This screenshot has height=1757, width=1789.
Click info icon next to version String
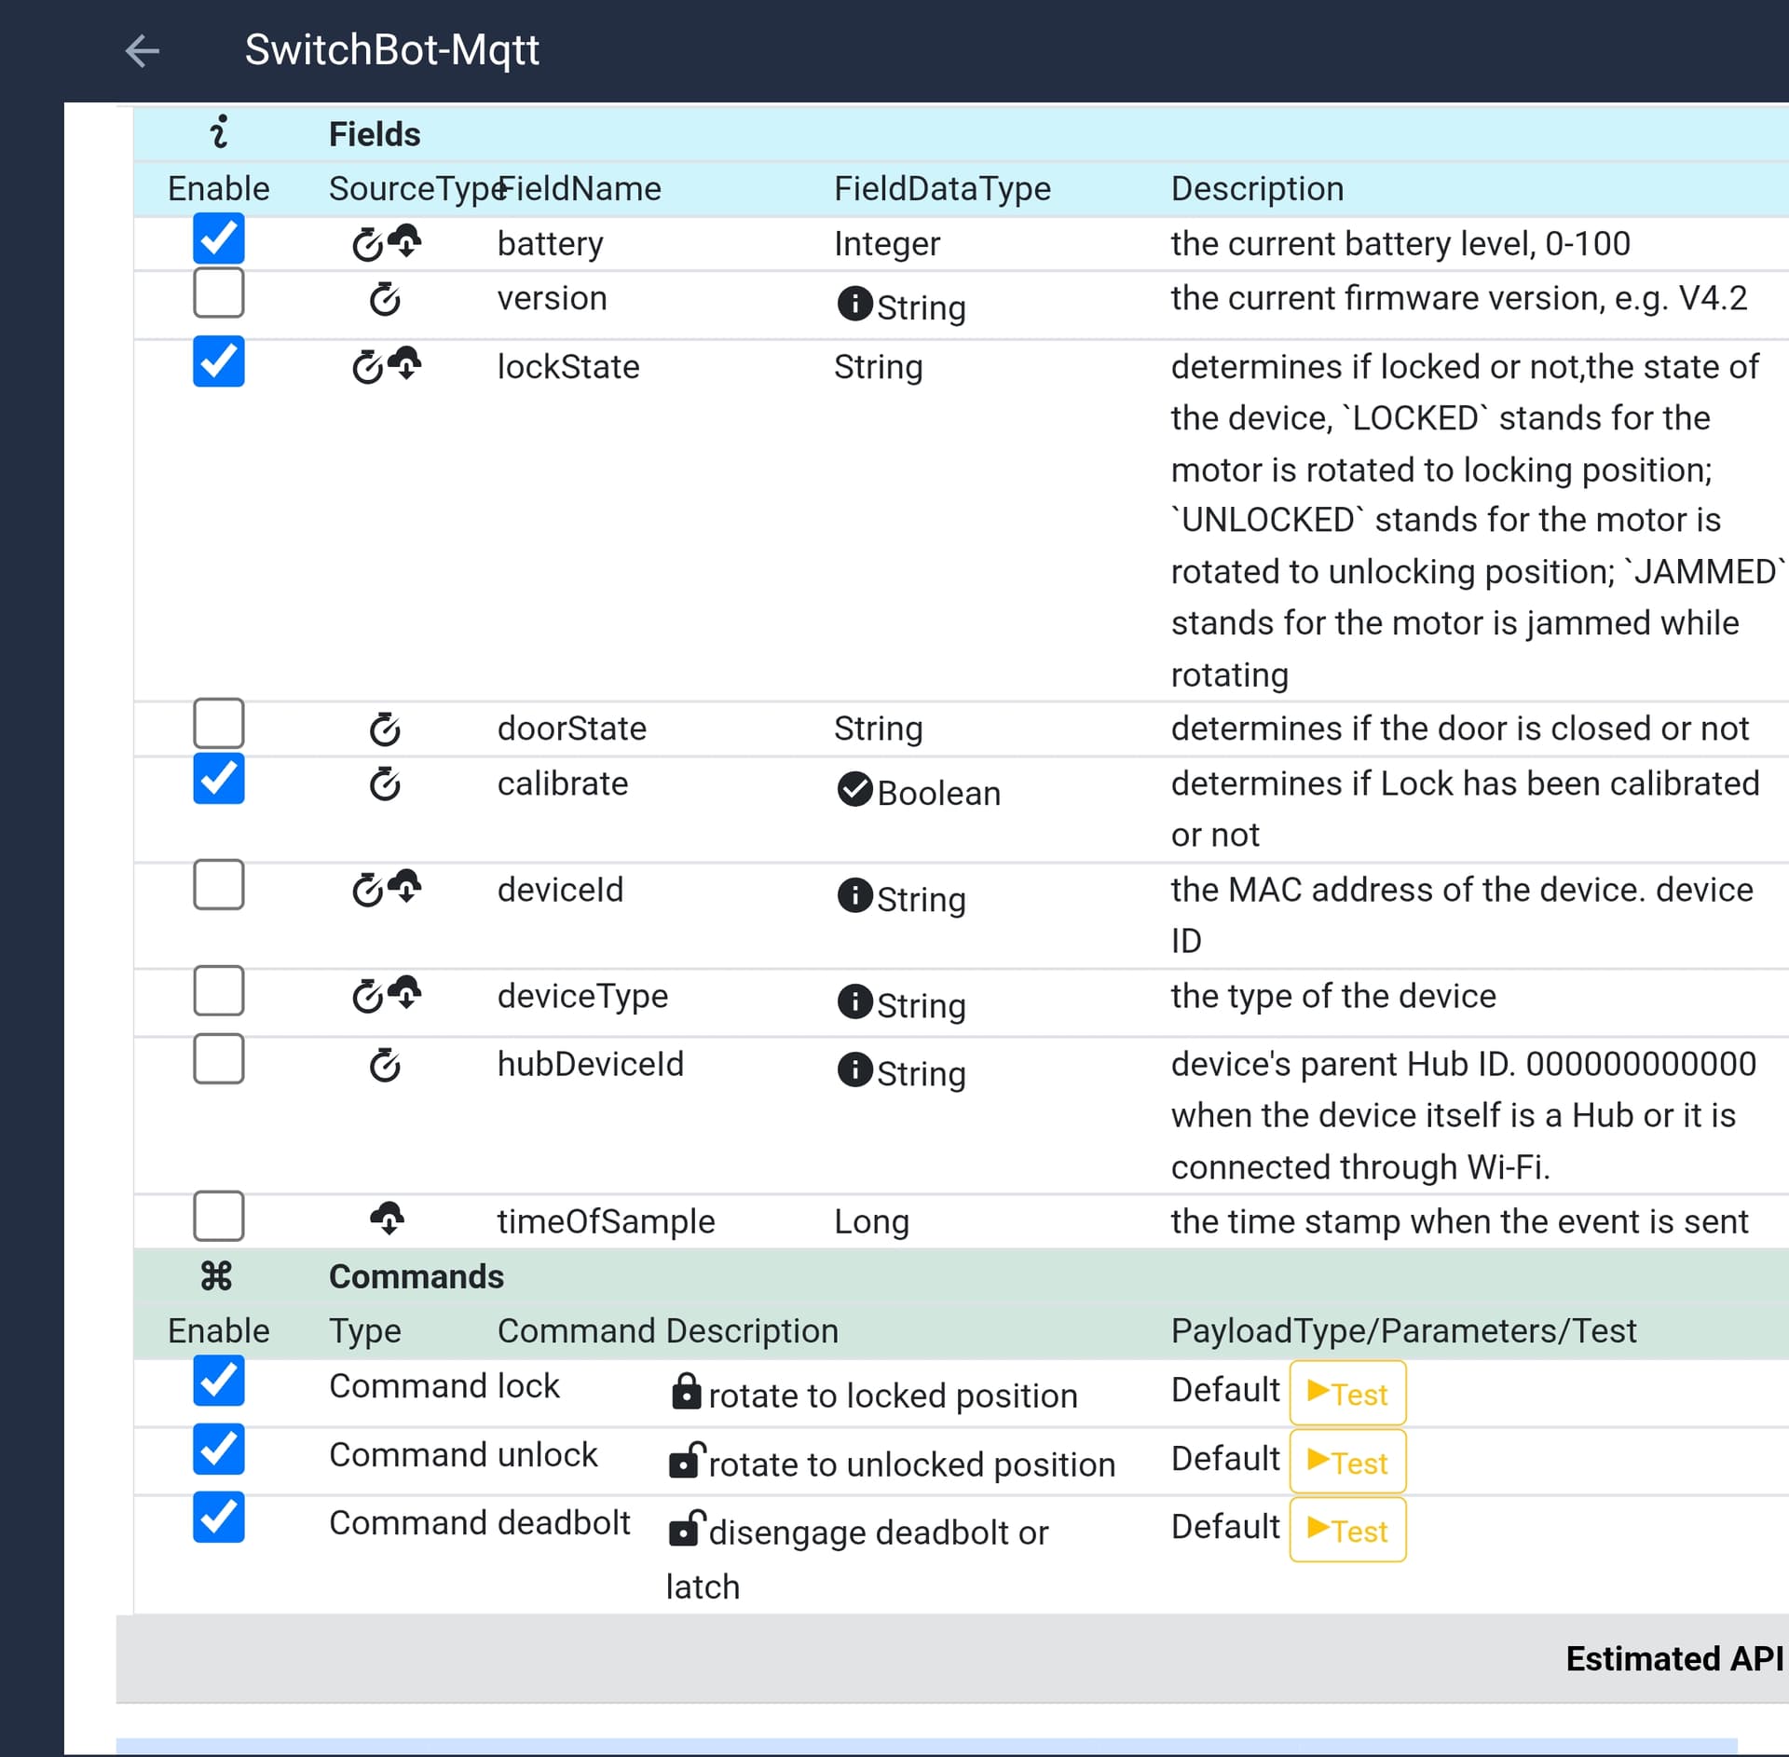854,304
